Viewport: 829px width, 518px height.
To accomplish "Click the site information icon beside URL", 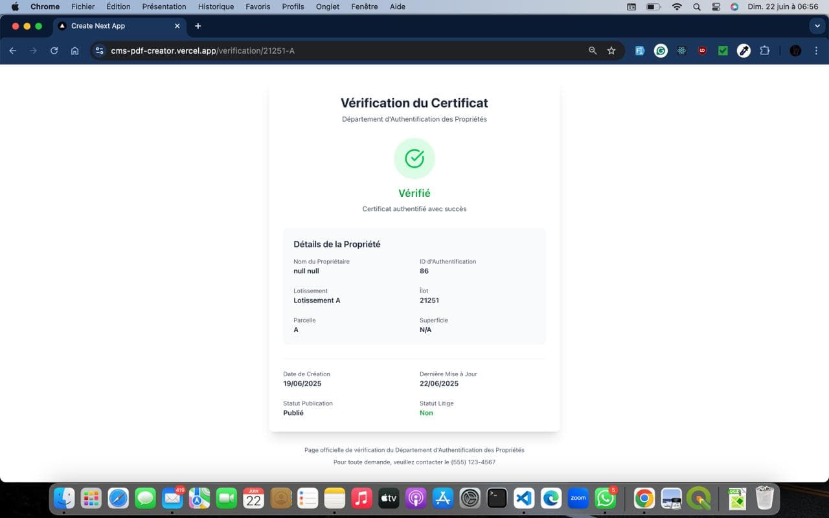I will point(99,51).
